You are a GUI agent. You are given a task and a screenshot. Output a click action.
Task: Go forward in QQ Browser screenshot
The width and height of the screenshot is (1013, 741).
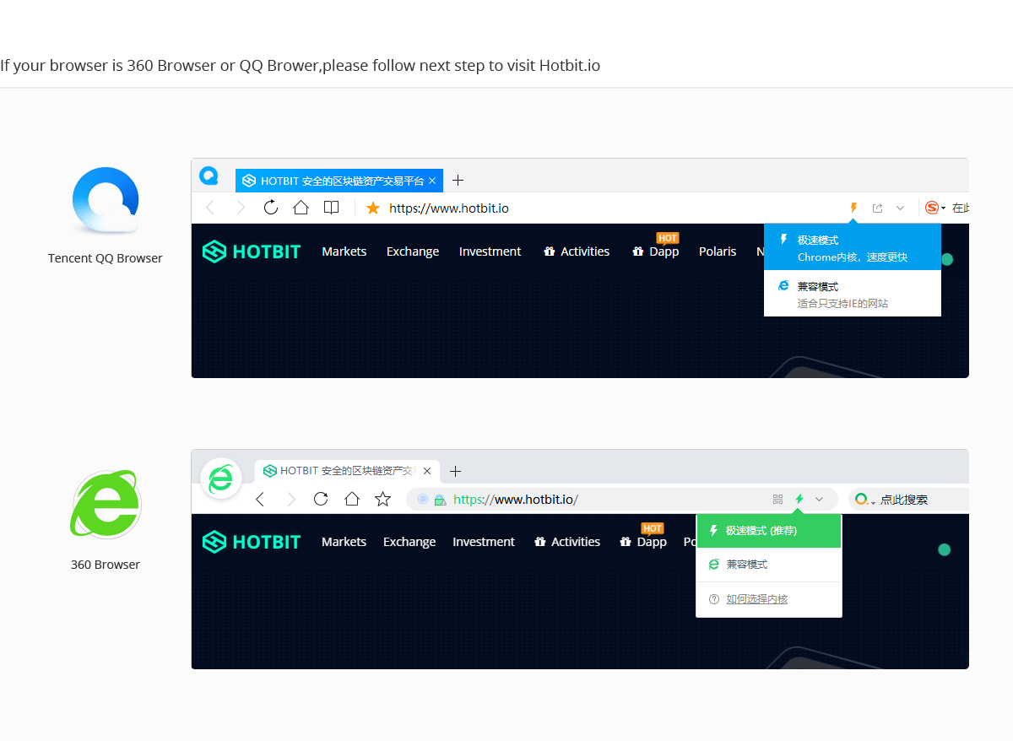[241, 208]
